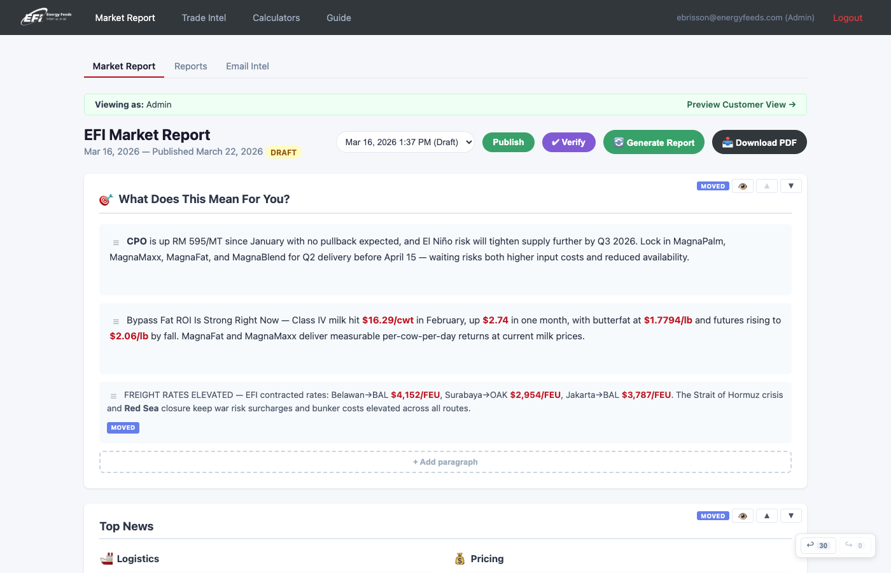Click the EFI Energy Feeds logo

(x=45, y=17)
